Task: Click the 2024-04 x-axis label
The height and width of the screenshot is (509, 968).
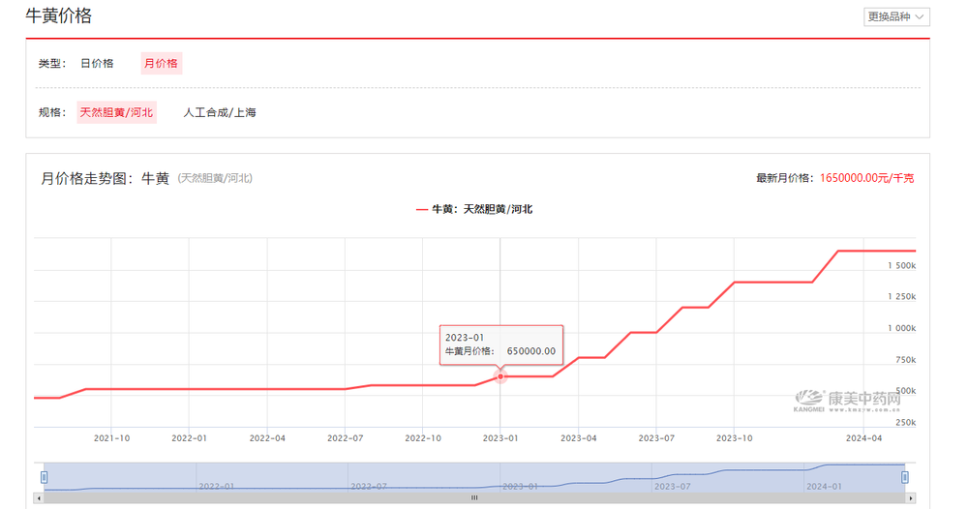Action: pos(863,438)
